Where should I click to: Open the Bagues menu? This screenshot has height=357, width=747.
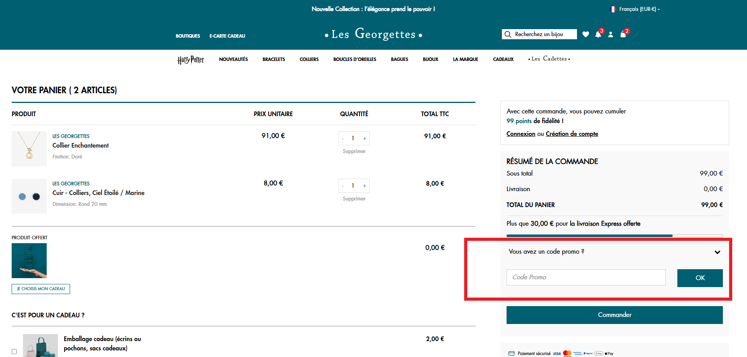tap(400, 59)
